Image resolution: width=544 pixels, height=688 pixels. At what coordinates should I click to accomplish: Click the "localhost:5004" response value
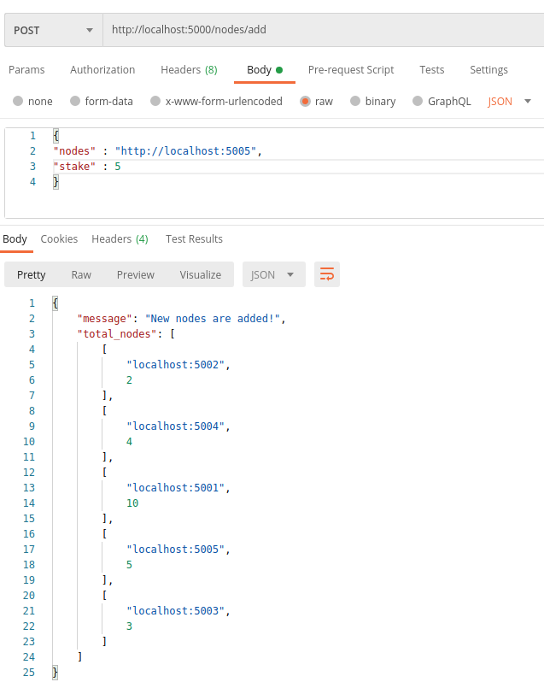click(x=176, y=426)
